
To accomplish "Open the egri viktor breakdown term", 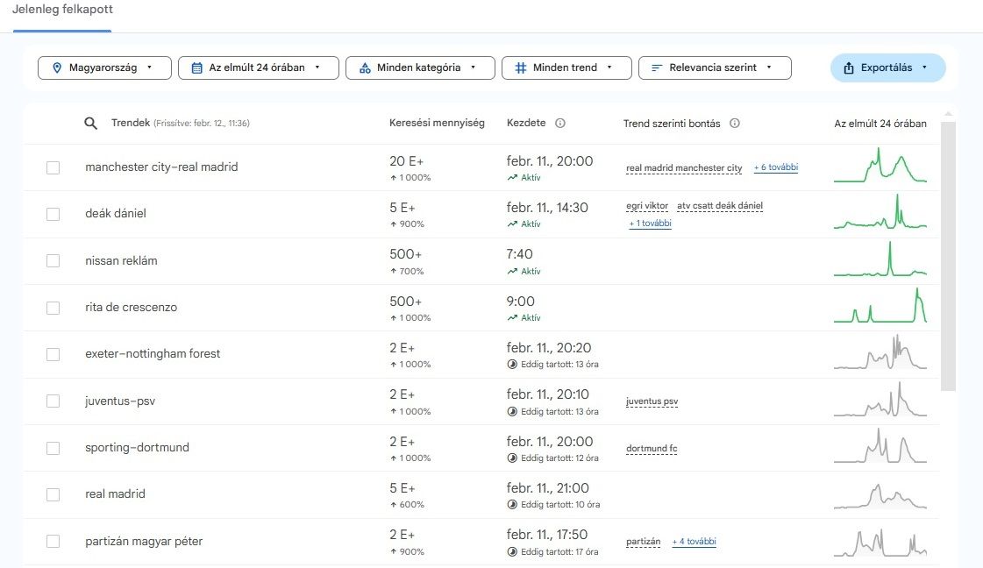I will 647,206.
